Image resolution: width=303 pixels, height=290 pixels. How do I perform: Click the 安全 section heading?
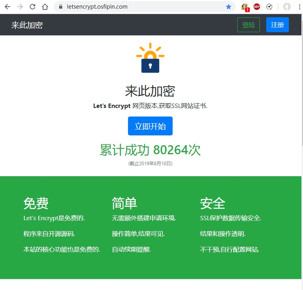tap(213, 203)
